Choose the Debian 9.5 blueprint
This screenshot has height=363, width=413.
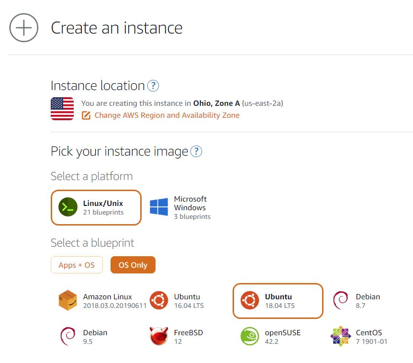(x=84, y=337)
